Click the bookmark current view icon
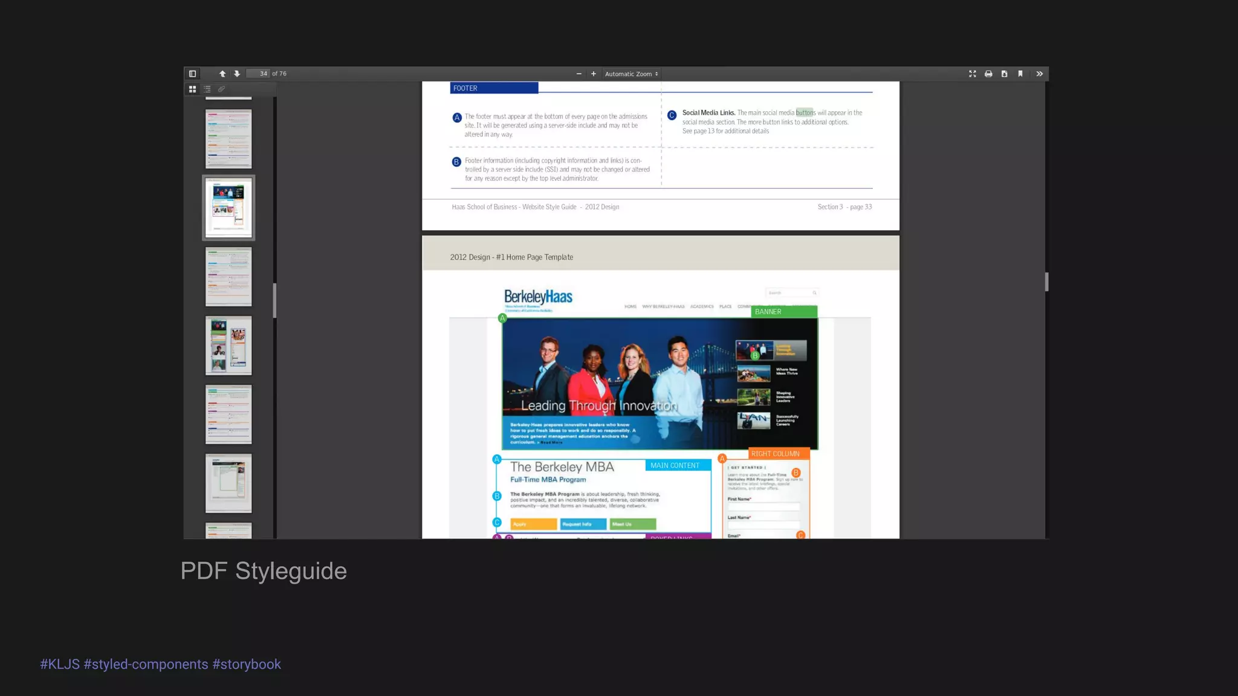The image size is (1238, 696). point(1020,74)
